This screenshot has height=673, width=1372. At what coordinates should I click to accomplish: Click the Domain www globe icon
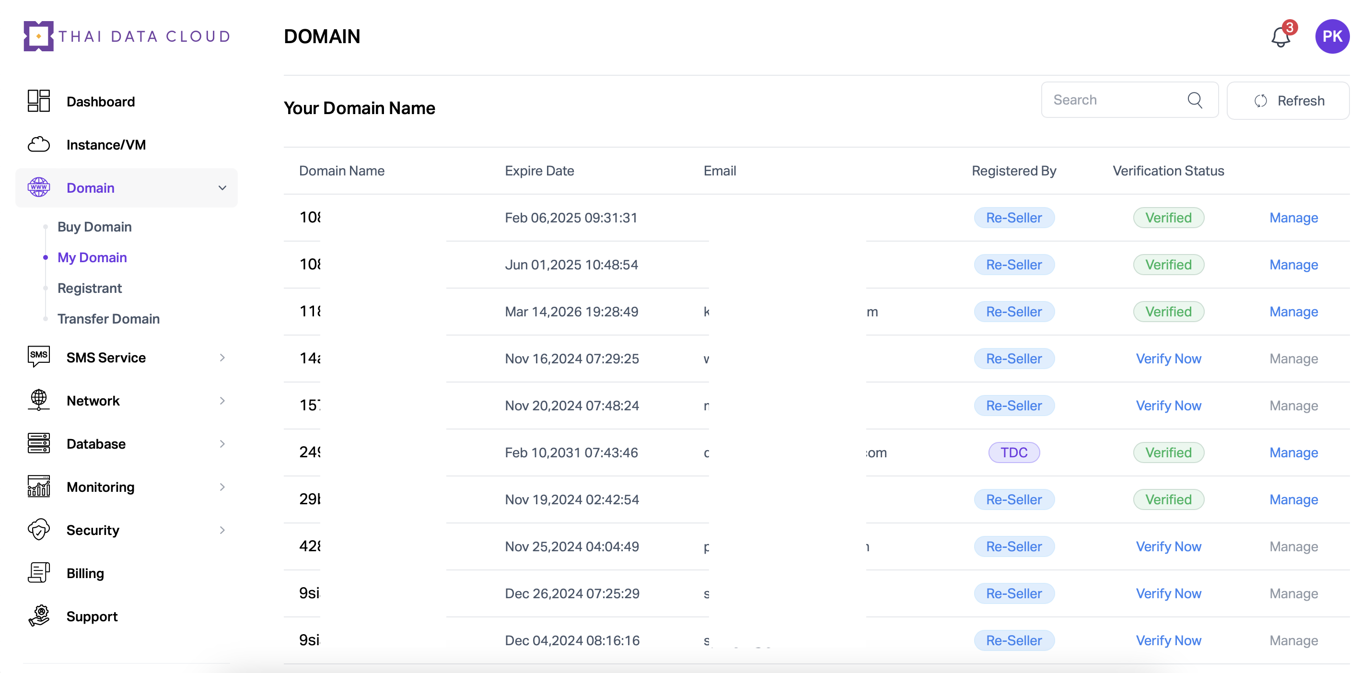coord(39,187)
